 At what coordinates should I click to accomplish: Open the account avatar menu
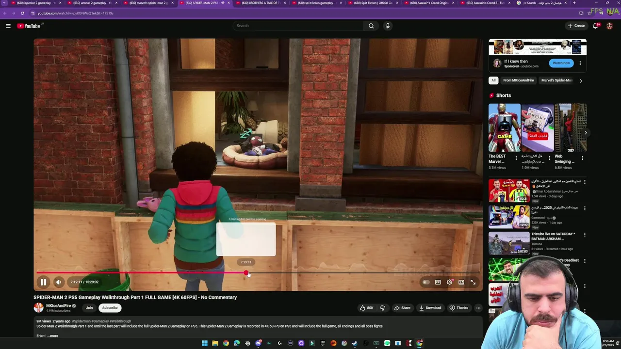[610, 26]
